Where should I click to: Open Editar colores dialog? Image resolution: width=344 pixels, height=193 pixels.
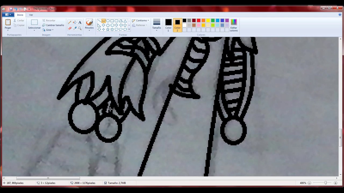(234, 25)
